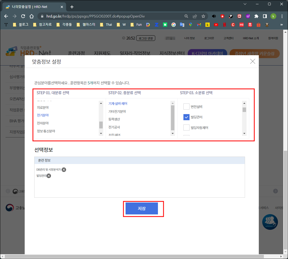This screenshot has height=259, width=288.
Task: Open the Naver bookmark icon
Action: click(165, 25)
